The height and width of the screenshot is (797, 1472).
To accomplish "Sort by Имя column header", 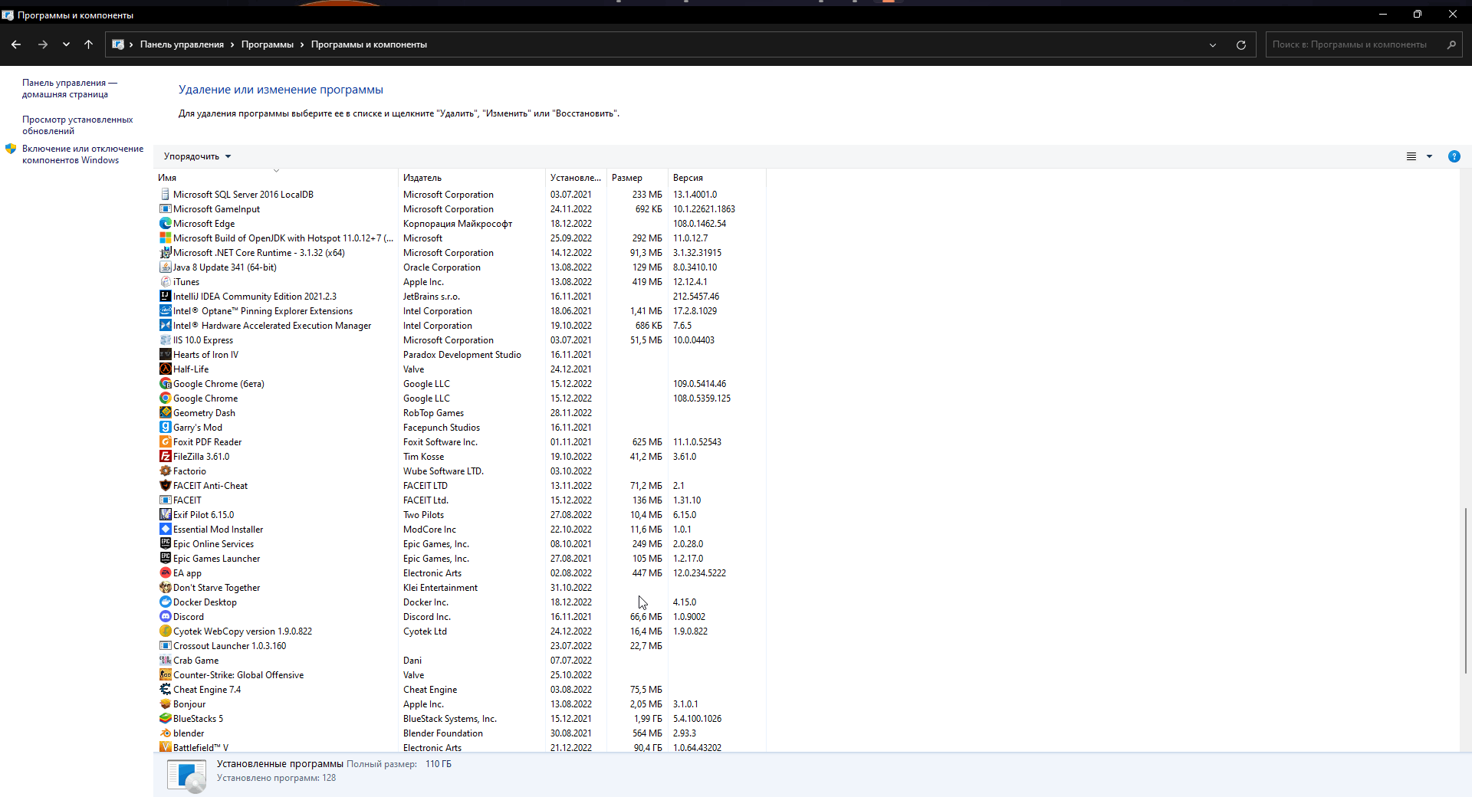I will [276, 178].
